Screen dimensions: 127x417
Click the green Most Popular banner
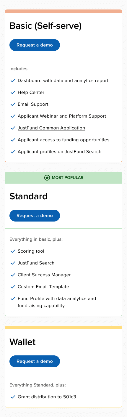(63, 178)
